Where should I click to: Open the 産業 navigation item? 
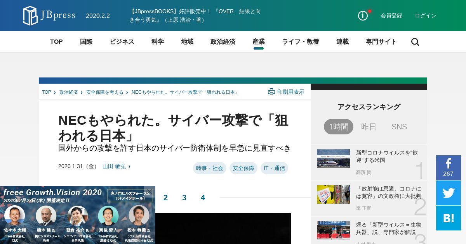coord(259,42)
